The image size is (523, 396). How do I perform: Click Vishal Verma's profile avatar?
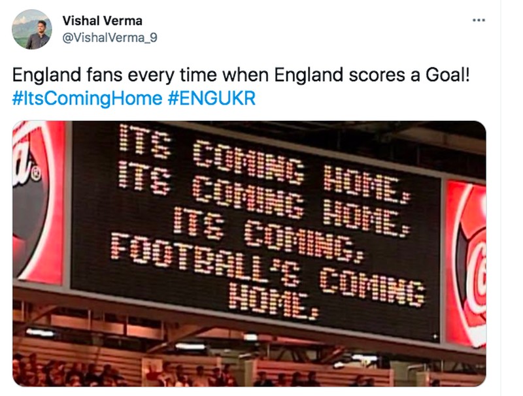[x=31, y=29]
